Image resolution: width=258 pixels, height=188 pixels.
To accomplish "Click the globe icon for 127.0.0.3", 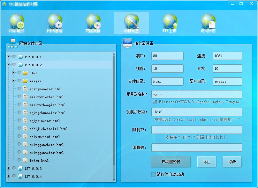I will click(20, 168).
